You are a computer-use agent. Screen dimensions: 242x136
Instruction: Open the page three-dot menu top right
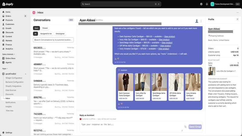pyautogui.click(x=238, y=12)
